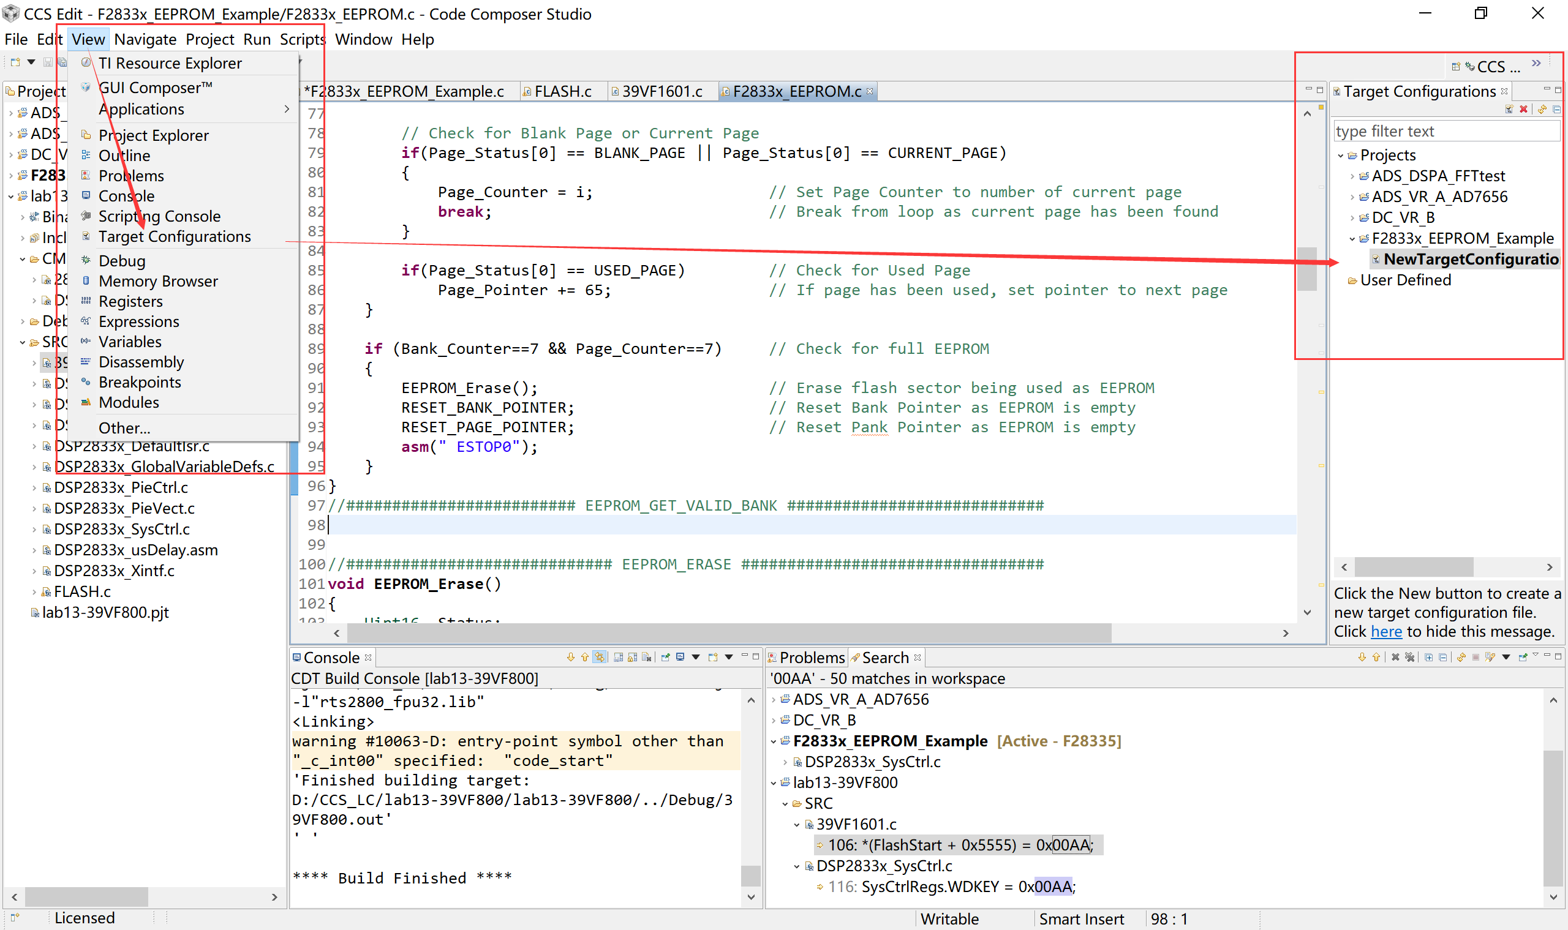Run the '00AA' search again

pyautogui.click(x=1461, y=657)
